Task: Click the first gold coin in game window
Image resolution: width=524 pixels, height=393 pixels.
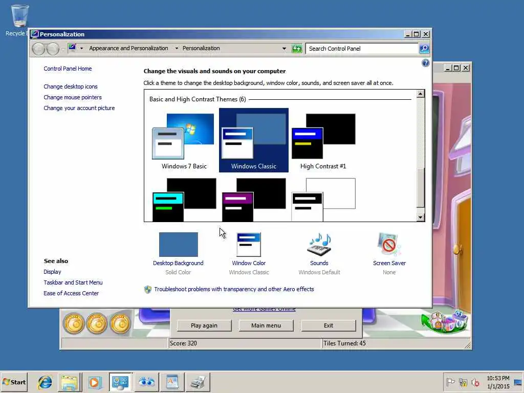Action: tap(74, 323)
